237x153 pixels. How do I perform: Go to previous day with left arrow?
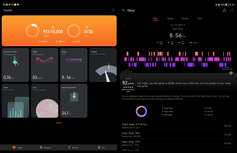point(123,25)
